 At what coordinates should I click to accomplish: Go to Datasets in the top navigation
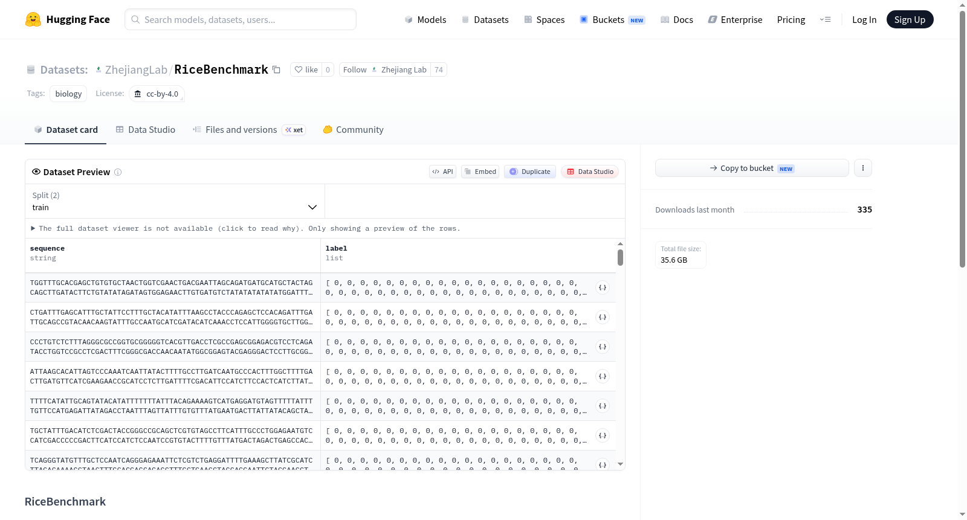pyautogui.click(x=485, y=20)
